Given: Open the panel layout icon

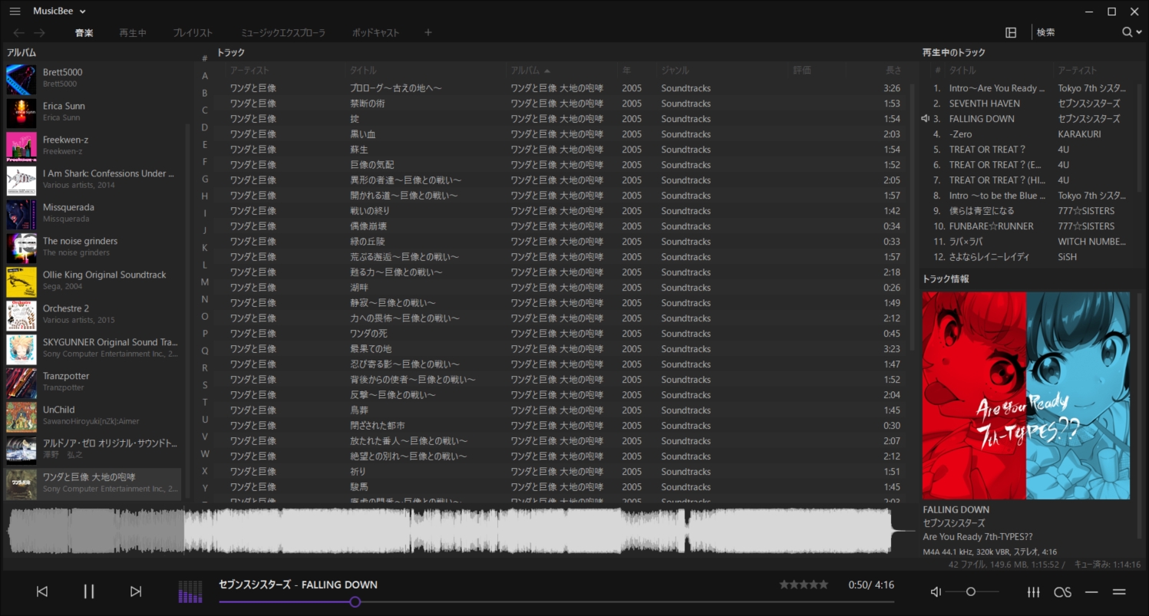Looking at the screenshot, I should coord(1011,32).
